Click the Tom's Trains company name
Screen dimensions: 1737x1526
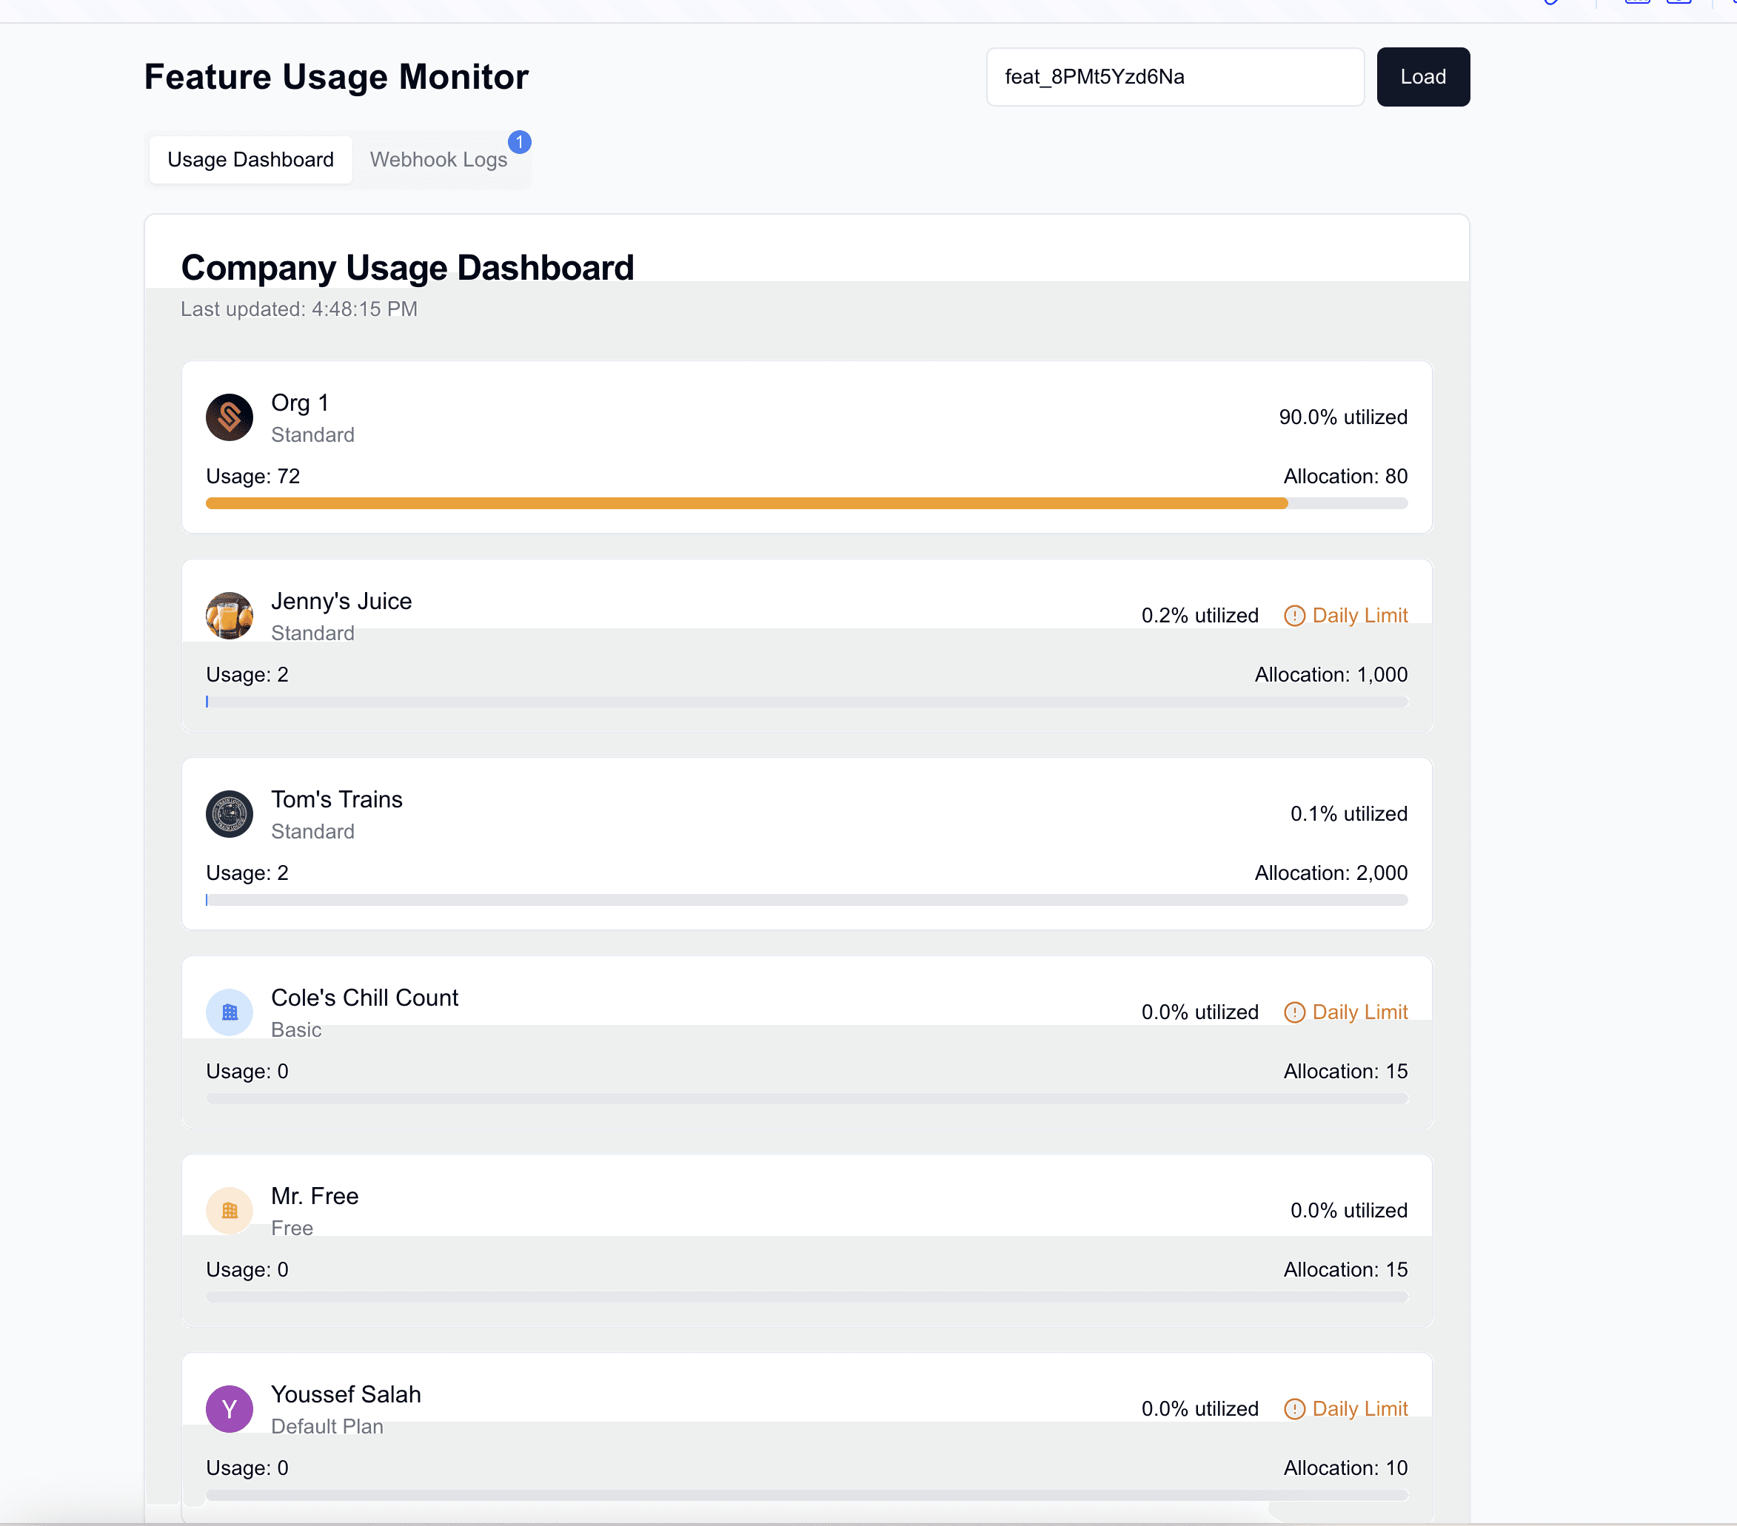tap(337, 799)
